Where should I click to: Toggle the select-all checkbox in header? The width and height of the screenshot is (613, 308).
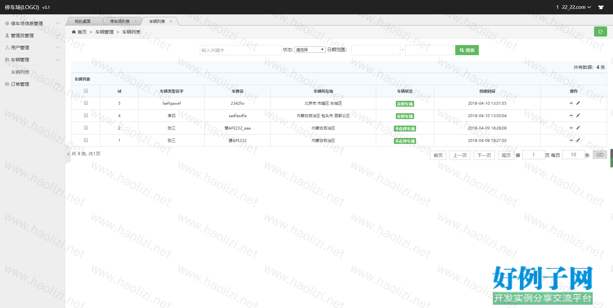pos(86,91)
